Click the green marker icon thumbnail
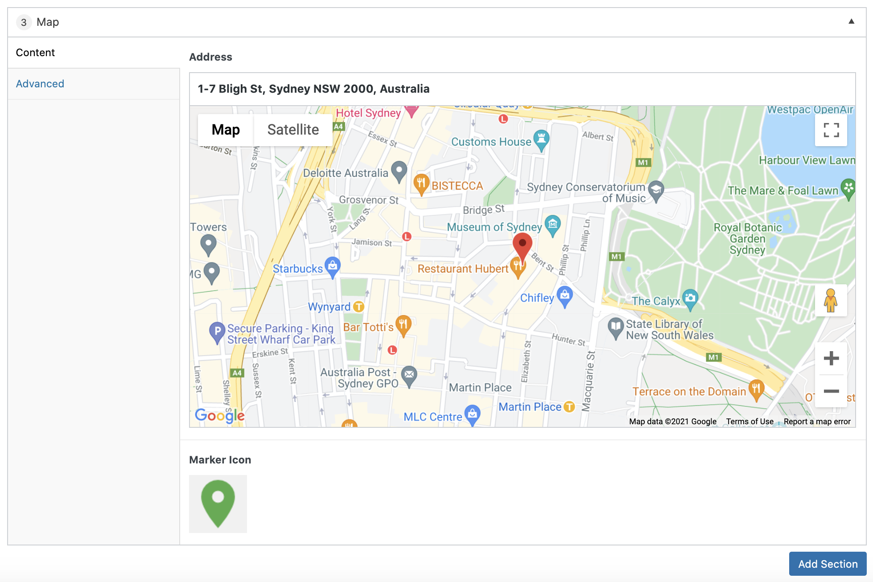This screenshot has width=873, height=582. [x=218, y=504]
